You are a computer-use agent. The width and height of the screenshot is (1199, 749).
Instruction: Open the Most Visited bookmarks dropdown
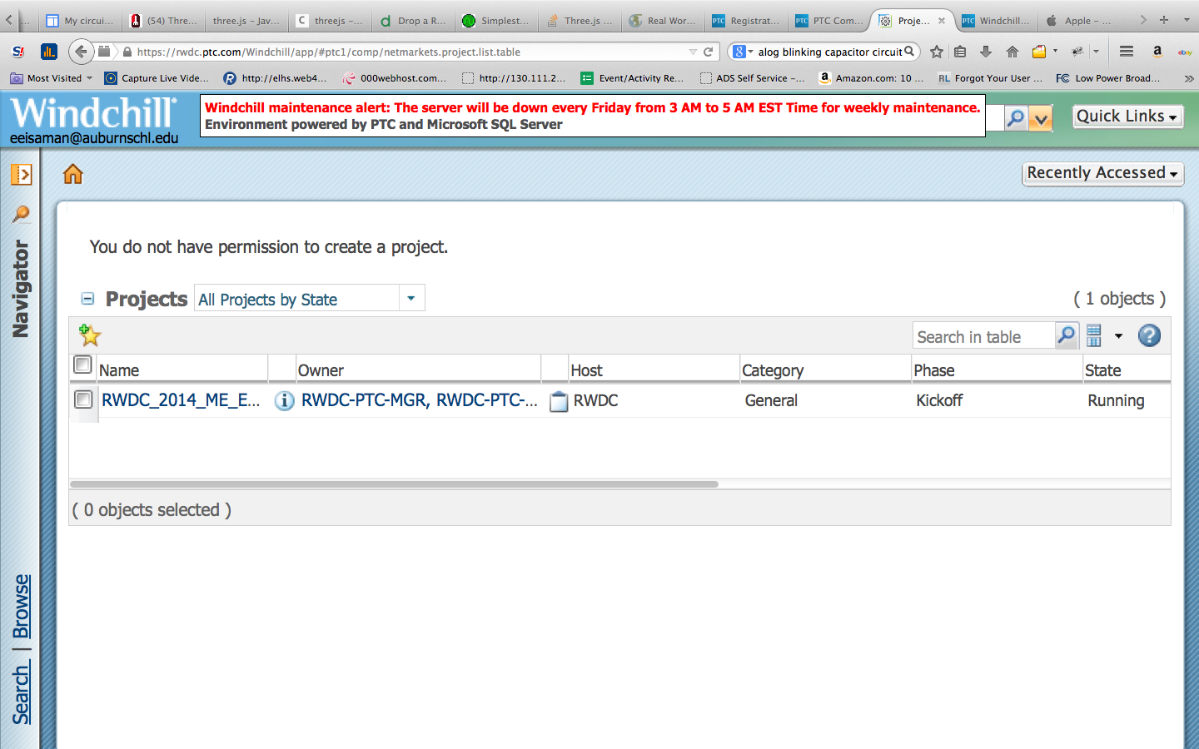pyautogui.click(x=52, y=78)
